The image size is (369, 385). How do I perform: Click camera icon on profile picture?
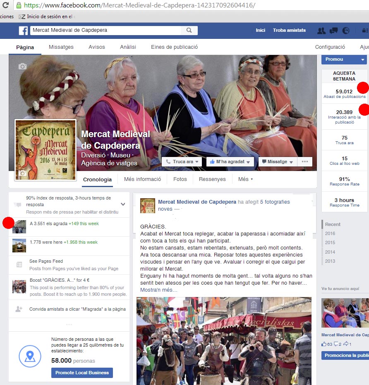click(23, 173)
